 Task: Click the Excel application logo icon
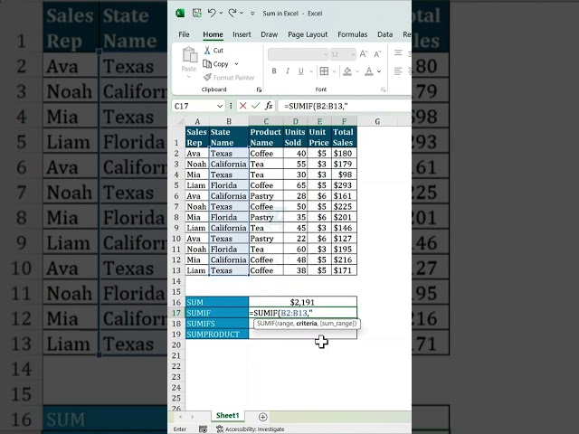tap(180, 14)
